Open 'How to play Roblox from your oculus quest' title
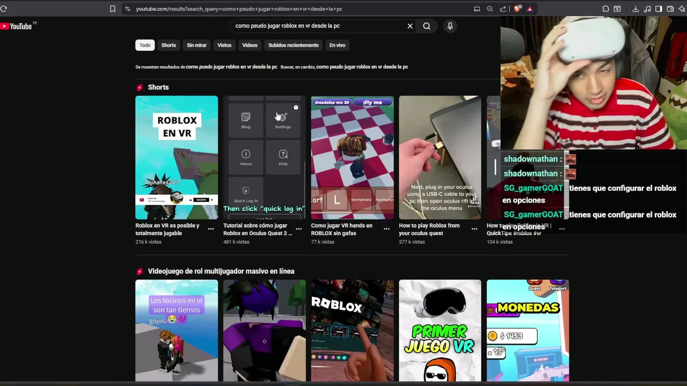 (429, 229)
